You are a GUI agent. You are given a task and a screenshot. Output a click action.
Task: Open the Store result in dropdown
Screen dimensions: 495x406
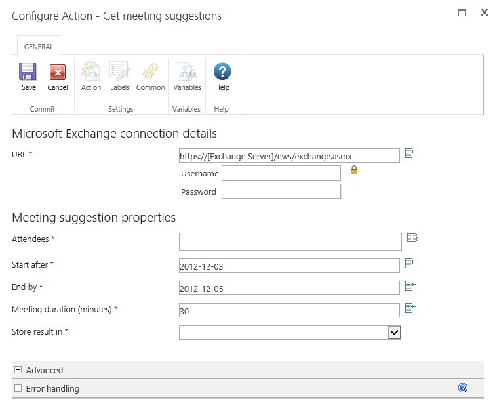[394, 333]
